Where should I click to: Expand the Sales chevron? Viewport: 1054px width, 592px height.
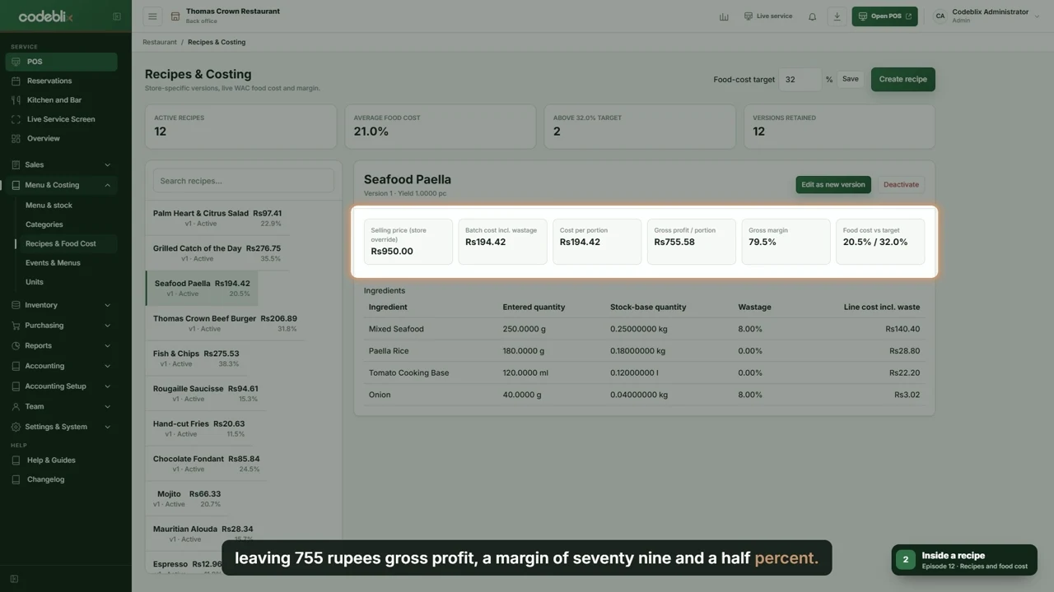pos(107,164)
